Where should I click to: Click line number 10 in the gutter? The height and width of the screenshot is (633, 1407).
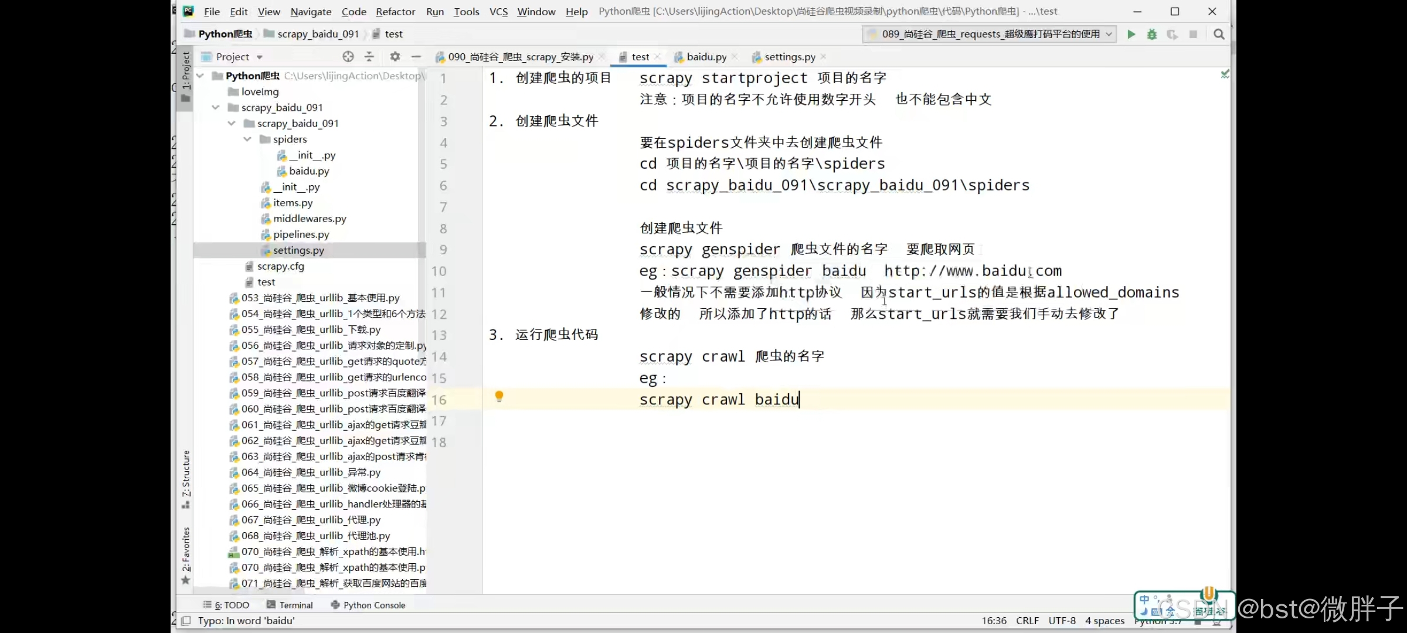coord(439,271)
